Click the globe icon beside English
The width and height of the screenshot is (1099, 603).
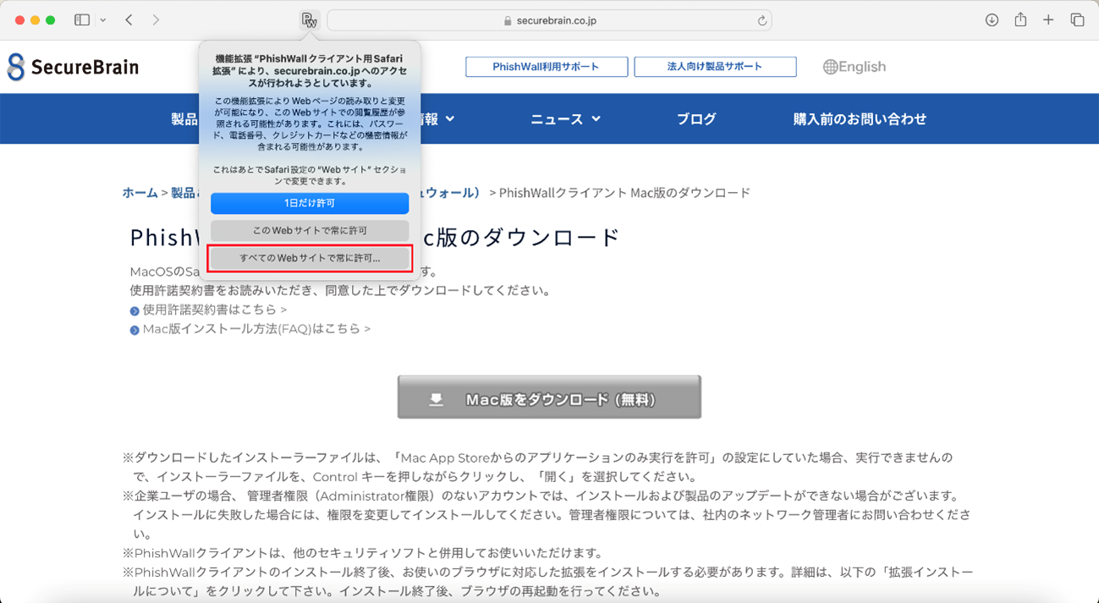coord(830,67)
